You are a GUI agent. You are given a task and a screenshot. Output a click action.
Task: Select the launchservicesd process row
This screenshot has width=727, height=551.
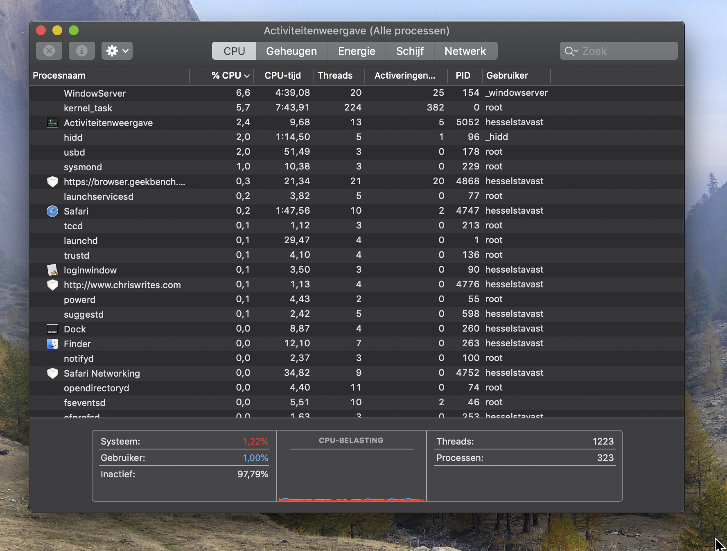coord(357,196)
